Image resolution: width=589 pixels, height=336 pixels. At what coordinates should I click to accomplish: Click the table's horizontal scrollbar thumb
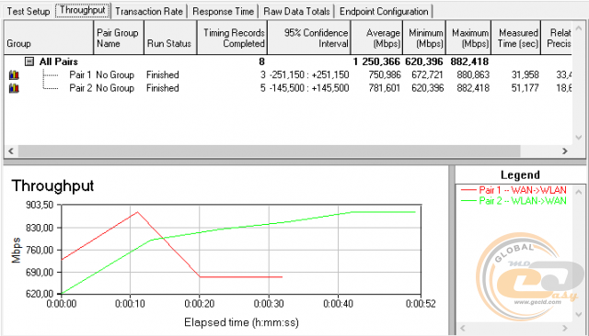(x=270, y=151)
